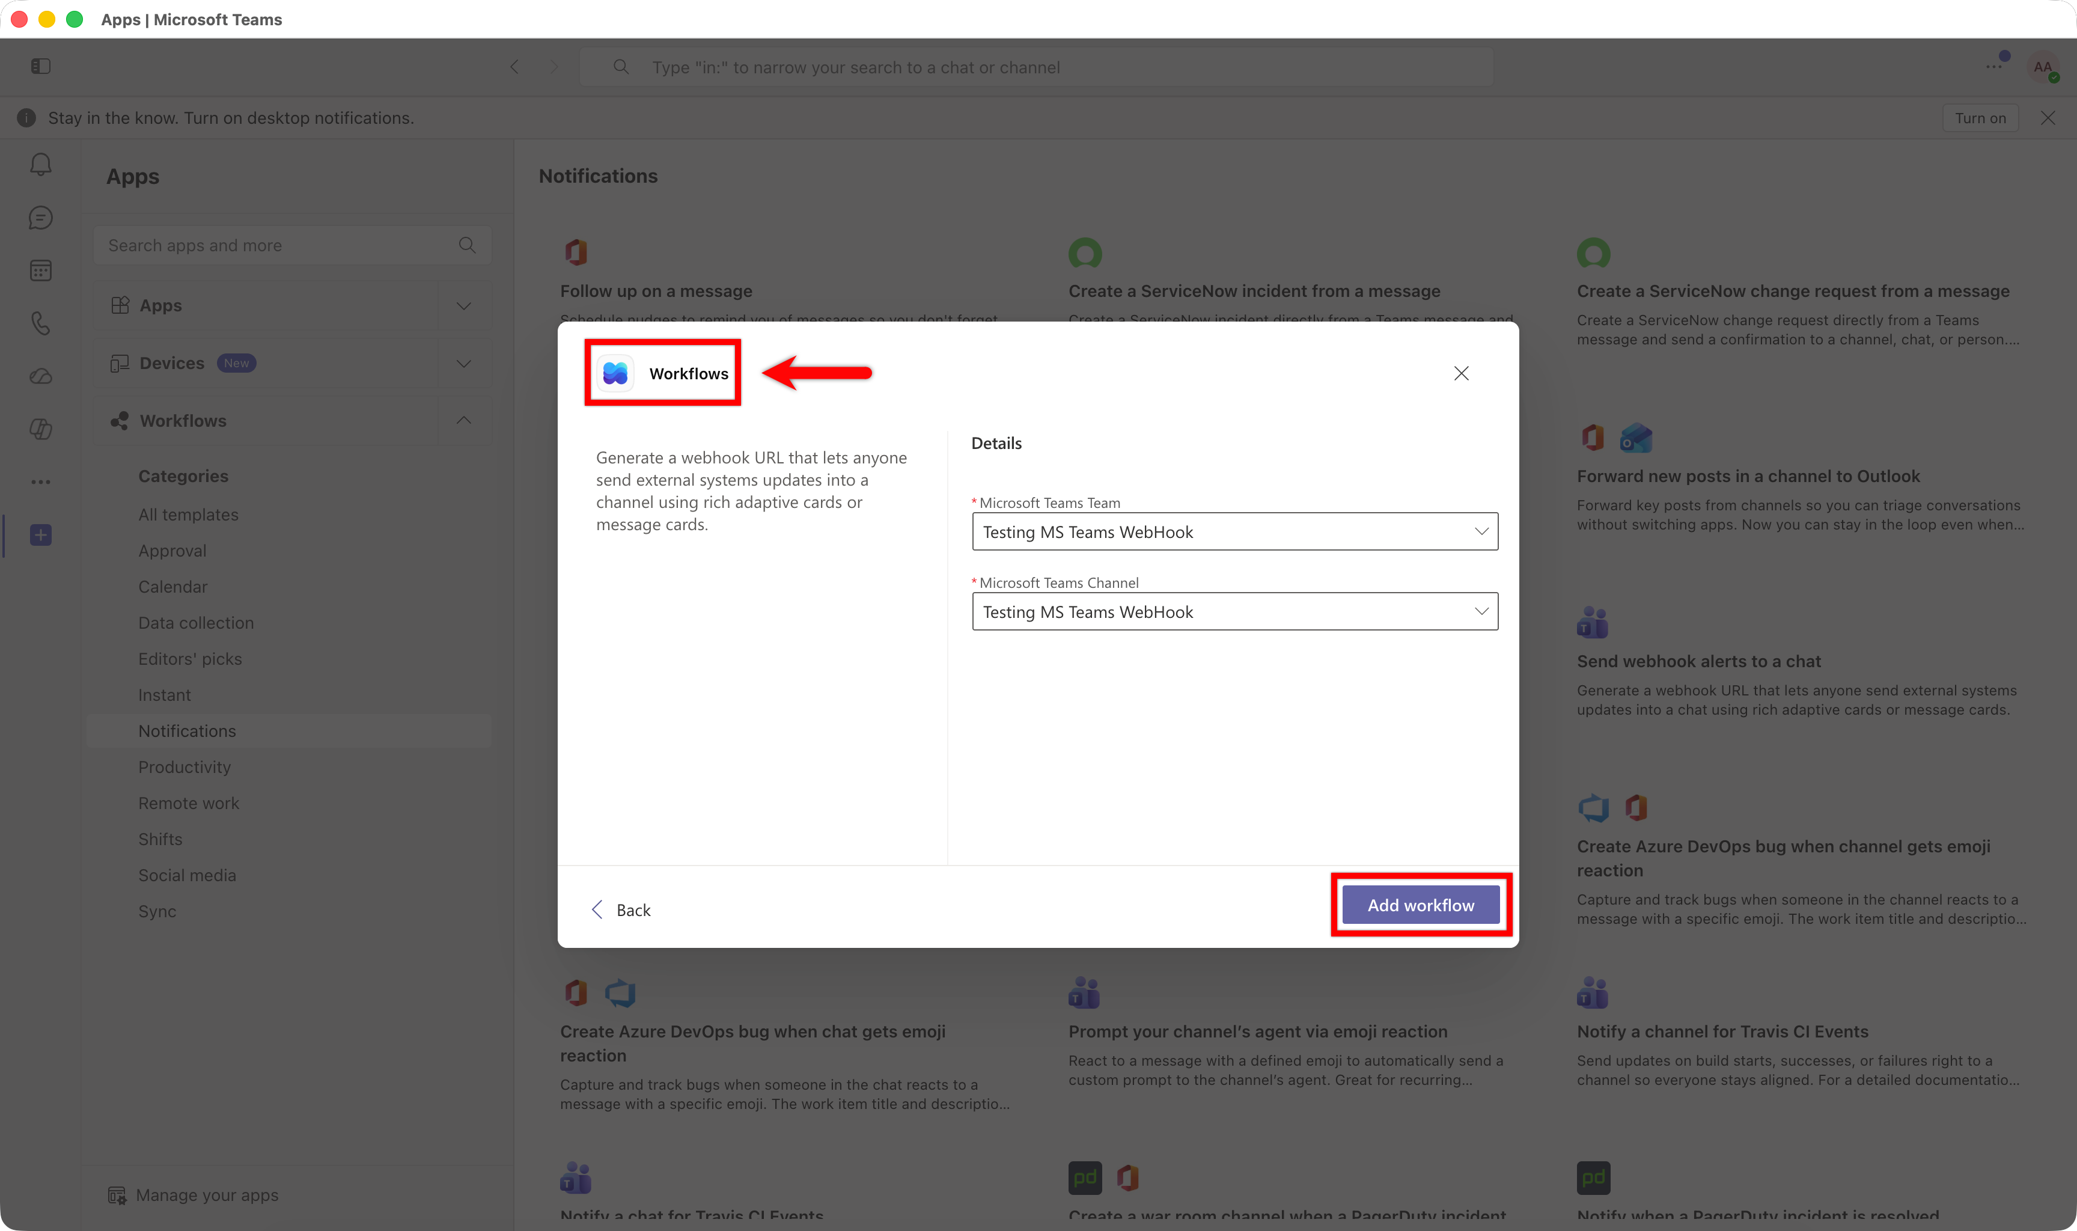The image size is (2077, 1231).
Task: Open Copilot icon in left rail
Action: pyautogui.click(x=41, y=429)
